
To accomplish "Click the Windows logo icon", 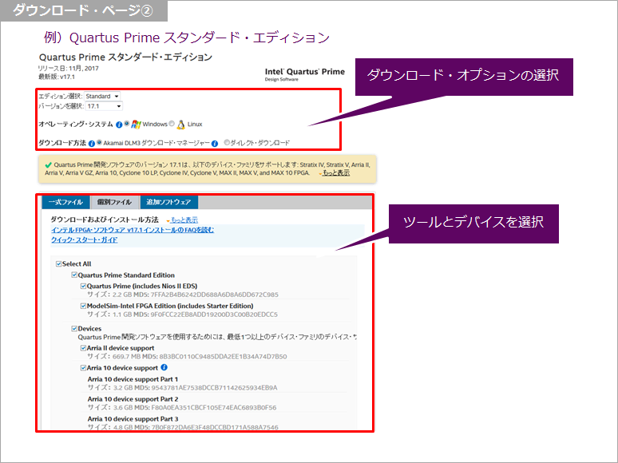I will 136,124.
